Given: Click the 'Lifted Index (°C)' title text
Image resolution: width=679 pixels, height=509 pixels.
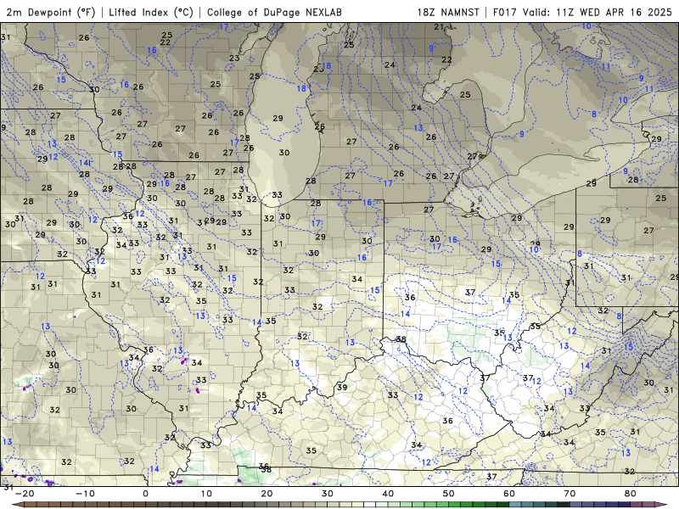Looking at the screenshot, I should click(x=151, y=12).
